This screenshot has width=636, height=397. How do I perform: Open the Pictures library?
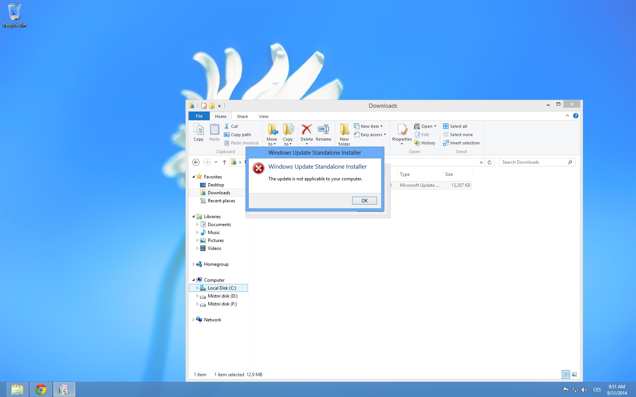pos(215,240)
